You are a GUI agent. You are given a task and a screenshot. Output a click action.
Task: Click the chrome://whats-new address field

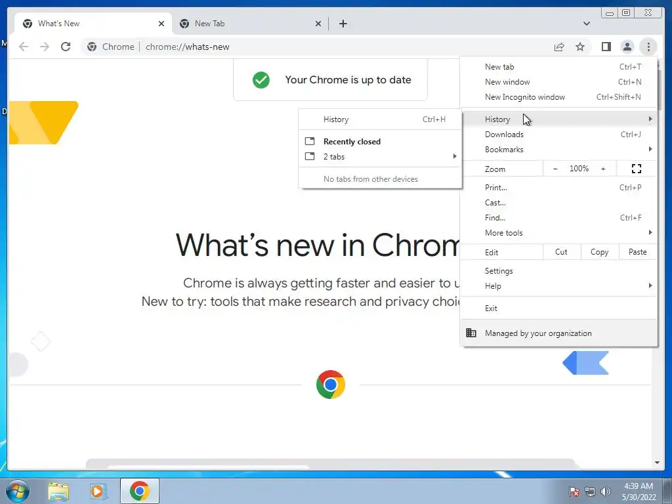point(187,47)
